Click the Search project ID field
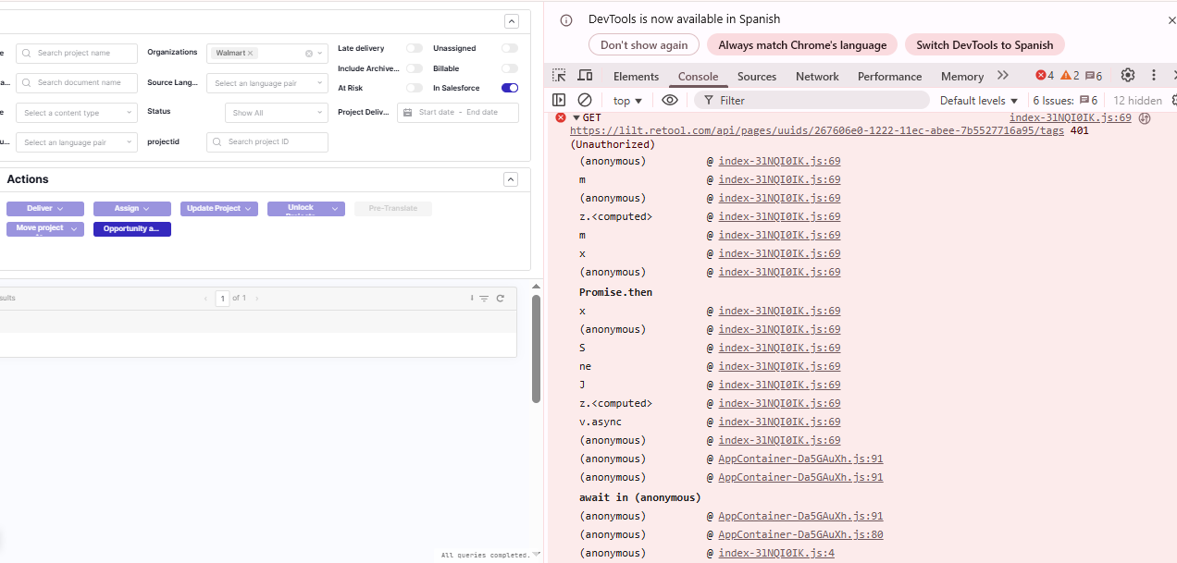The width and height of the screenshot is (1177, 563). 267,142
